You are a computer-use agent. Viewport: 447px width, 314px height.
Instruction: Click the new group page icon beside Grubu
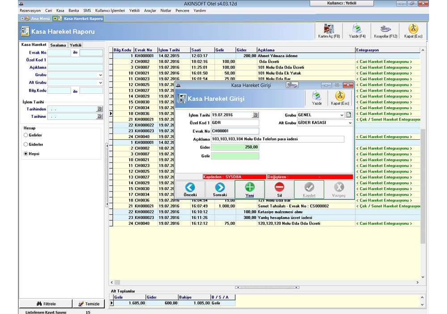click(x=348, y=115)
